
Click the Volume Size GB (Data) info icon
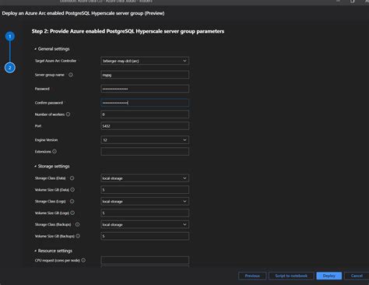pyautogui.click(x=72, y=190)
